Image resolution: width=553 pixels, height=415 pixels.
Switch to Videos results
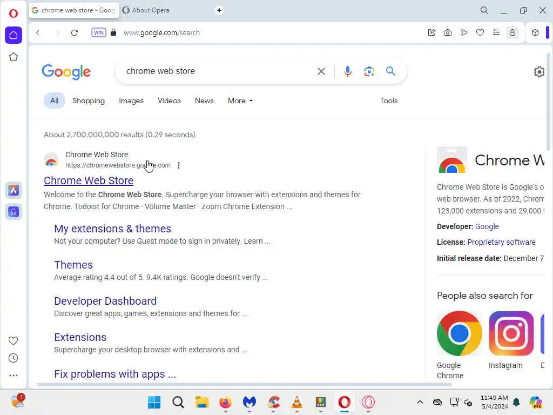[x=169, y=101]
